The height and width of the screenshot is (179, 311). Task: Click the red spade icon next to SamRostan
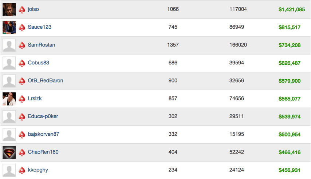pos(22,45)
